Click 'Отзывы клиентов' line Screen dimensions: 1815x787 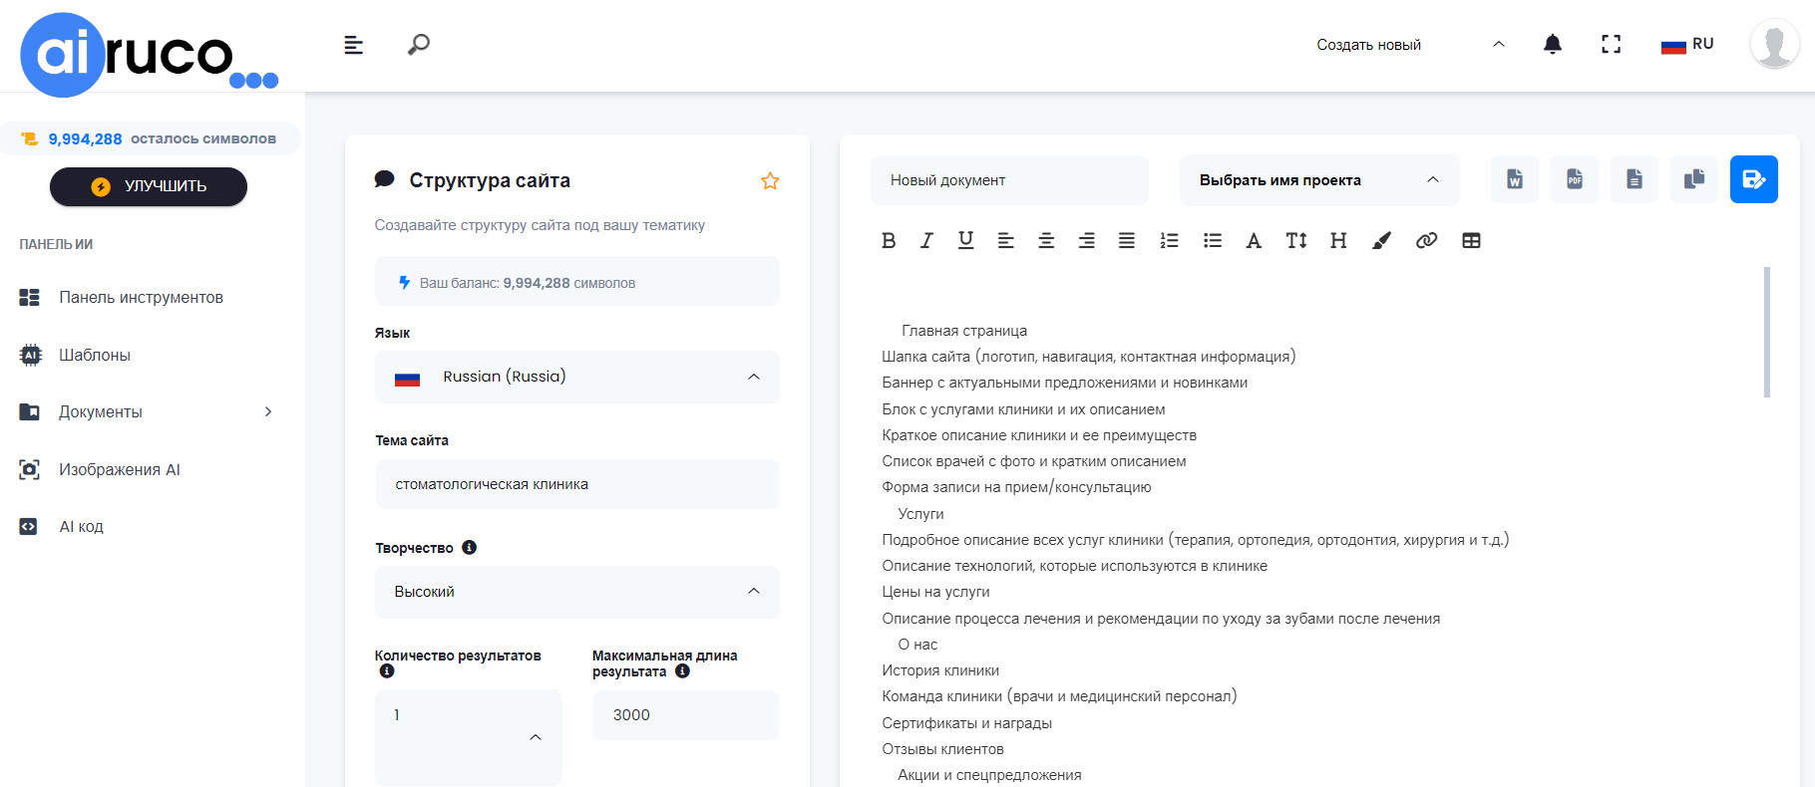tap(942, 749)
